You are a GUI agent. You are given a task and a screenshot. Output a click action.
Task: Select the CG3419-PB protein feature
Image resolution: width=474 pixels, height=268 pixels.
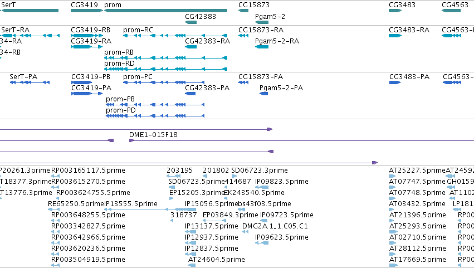82,82
